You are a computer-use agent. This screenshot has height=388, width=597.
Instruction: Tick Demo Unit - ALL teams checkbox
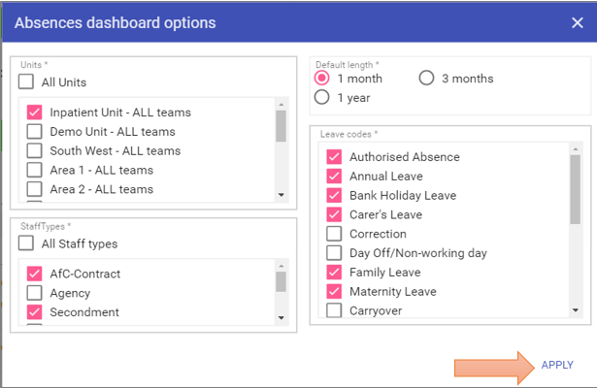[x=35, y=132]
